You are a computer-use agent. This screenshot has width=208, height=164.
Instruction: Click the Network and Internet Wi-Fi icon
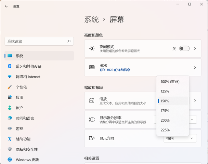tap(10, 77)
